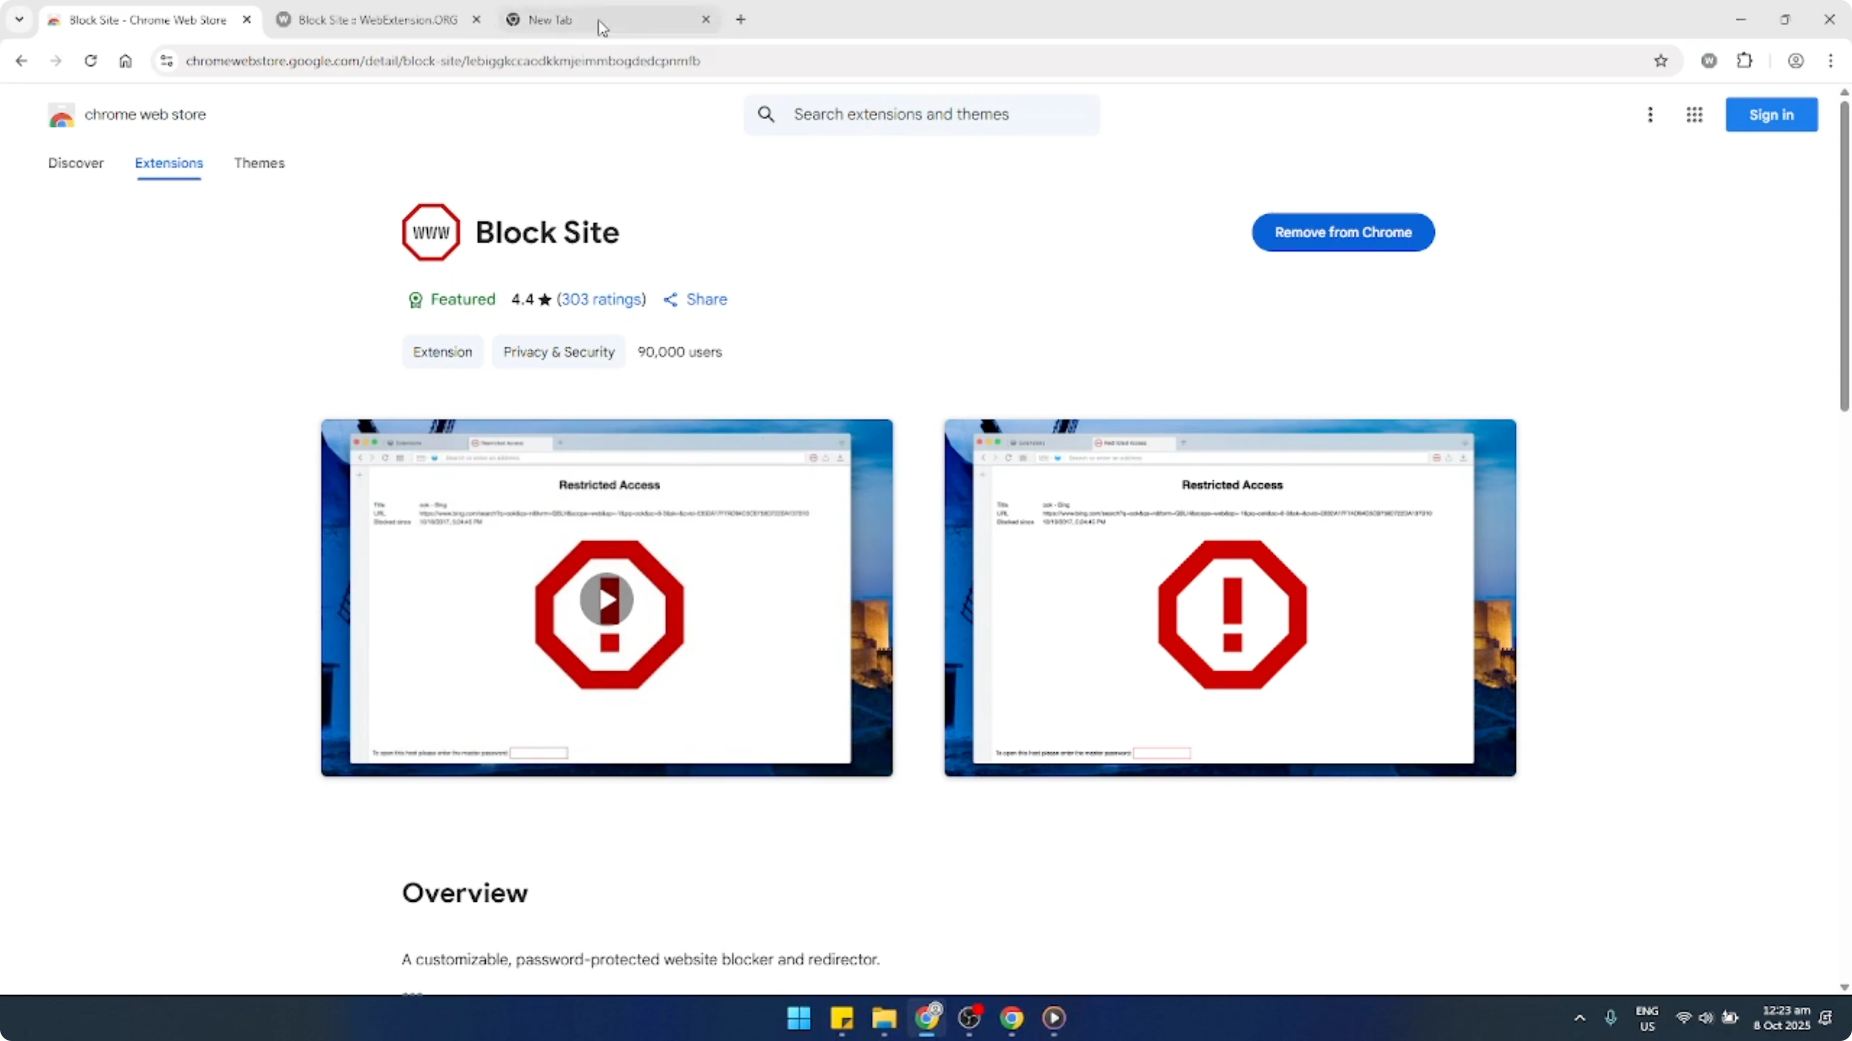This screenshot has width=1852, height=1041.
Task: Open the Extensions puzzle menu
Action: coord(1745,60)
